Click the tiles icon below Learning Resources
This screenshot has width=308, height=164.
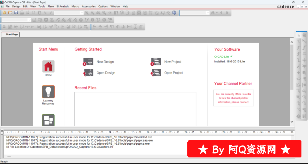coord(48,120)
